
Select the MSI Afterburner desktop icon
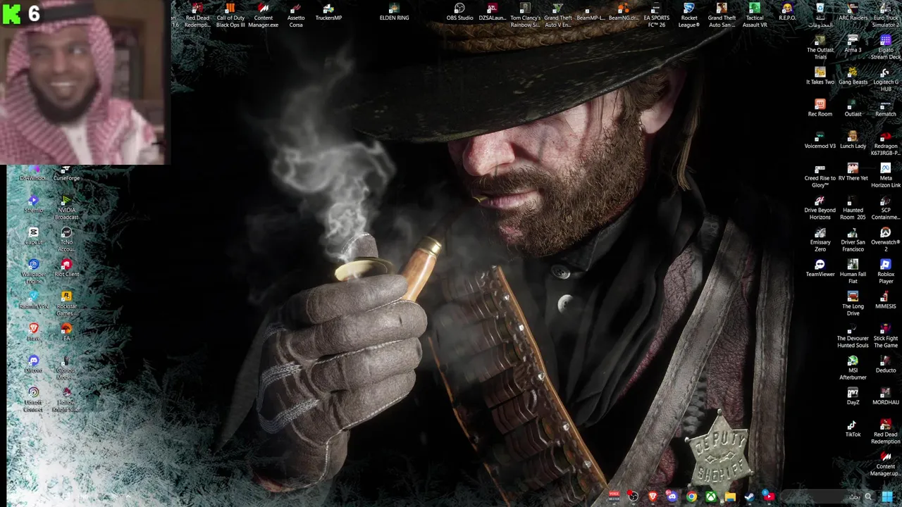coord(853,368)
